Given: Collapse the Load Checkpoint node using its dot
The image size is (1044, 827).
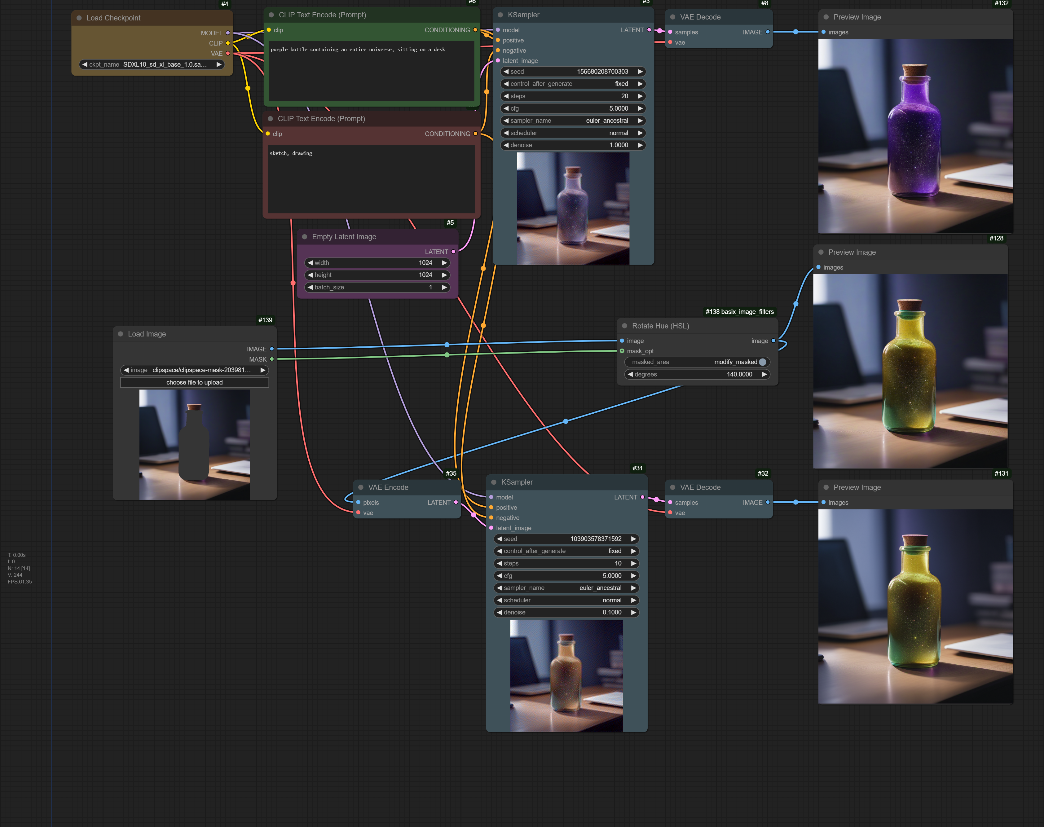Looking at the screenshot, I should (x=79, y=18).
